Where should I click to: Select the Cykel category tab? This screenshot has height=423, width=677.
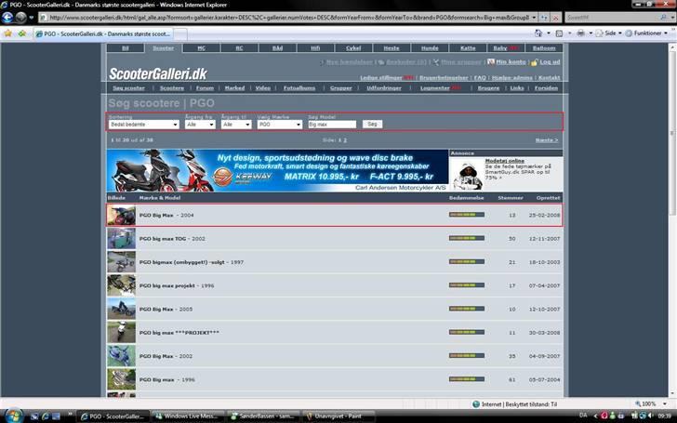353,48
